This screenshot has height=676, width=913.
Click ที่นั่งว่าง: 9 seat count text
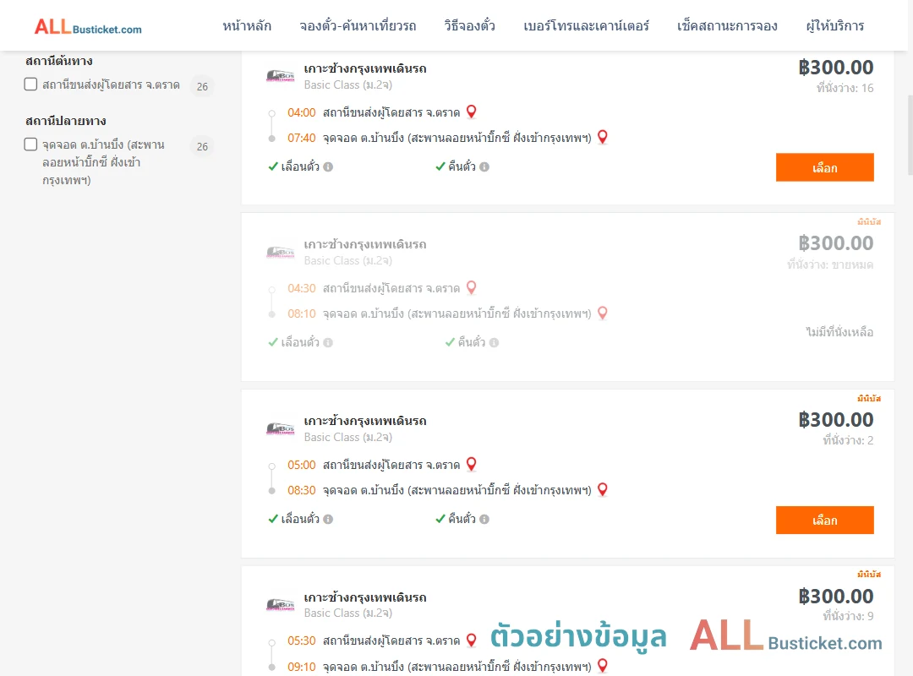(x=848, y=616)
